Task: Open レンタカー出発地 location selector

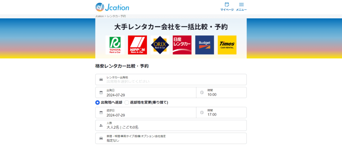Action: click(x=171, y=80)
